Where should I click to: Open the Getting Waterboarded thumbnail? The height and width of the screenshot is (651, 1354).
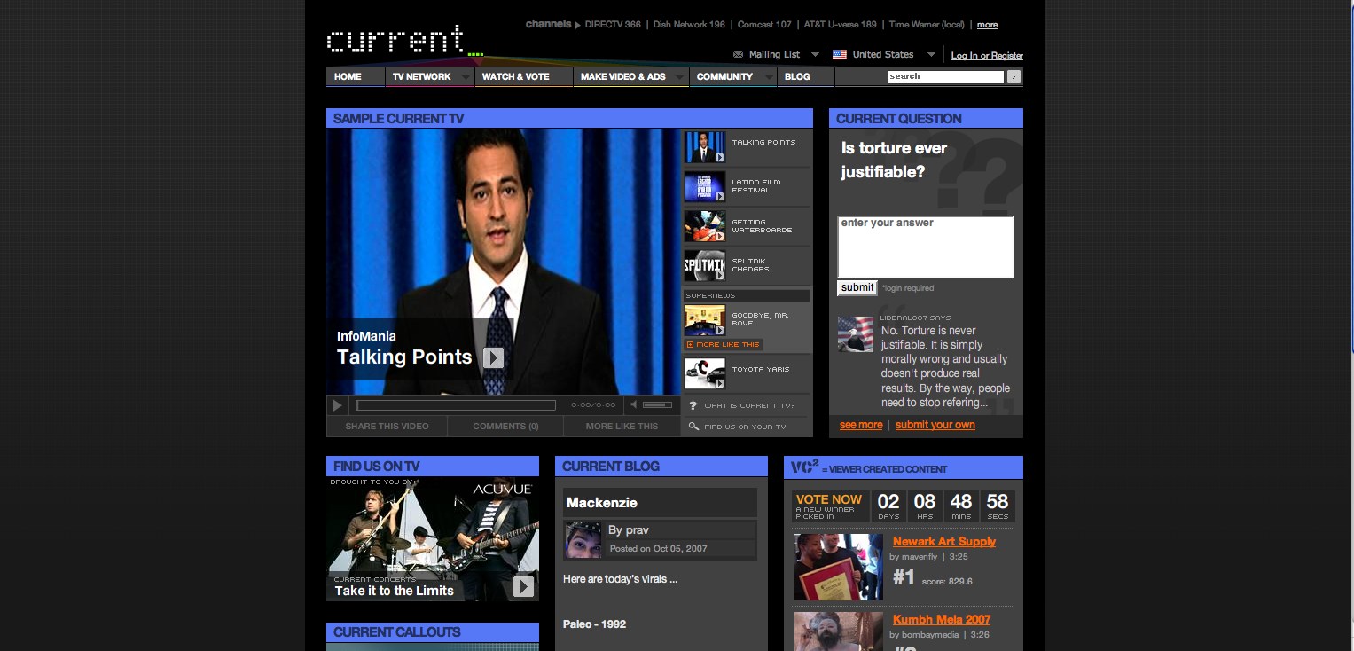pos(705,226)
